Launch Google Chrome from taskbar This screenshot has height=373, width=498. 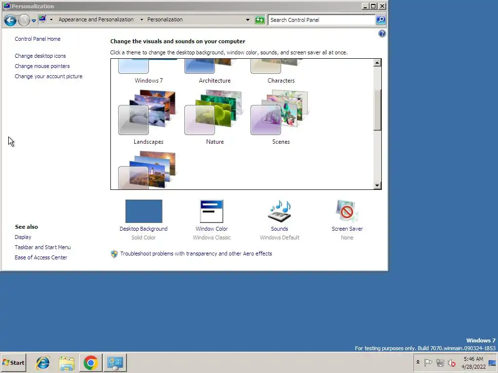[90, 363]
